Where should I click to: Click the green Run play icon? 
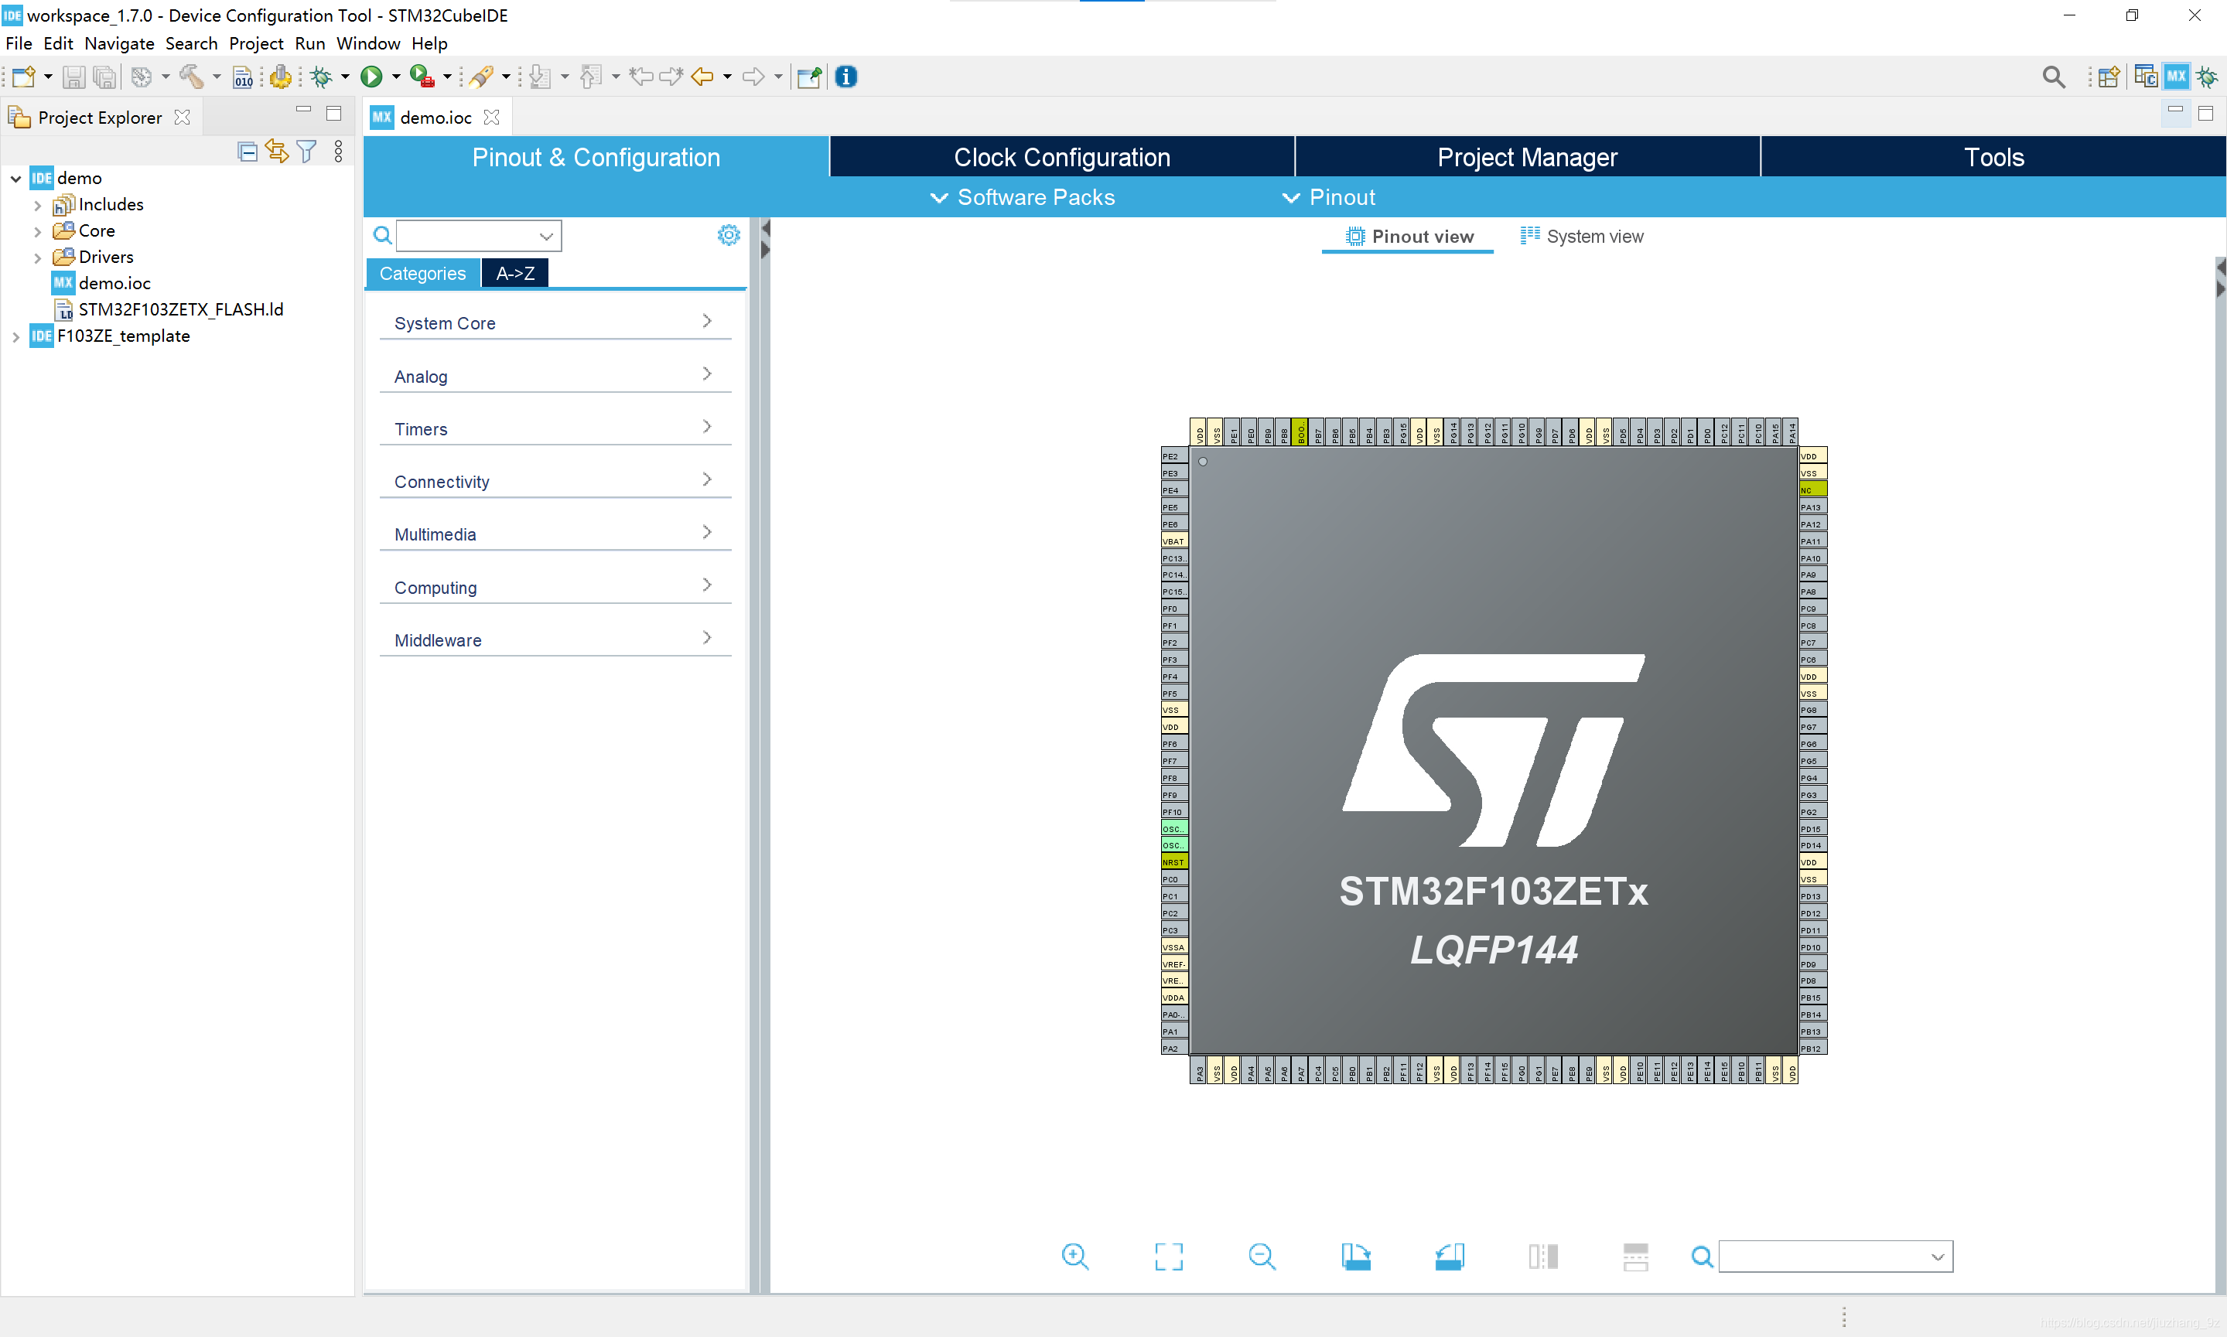click(371, 77)
